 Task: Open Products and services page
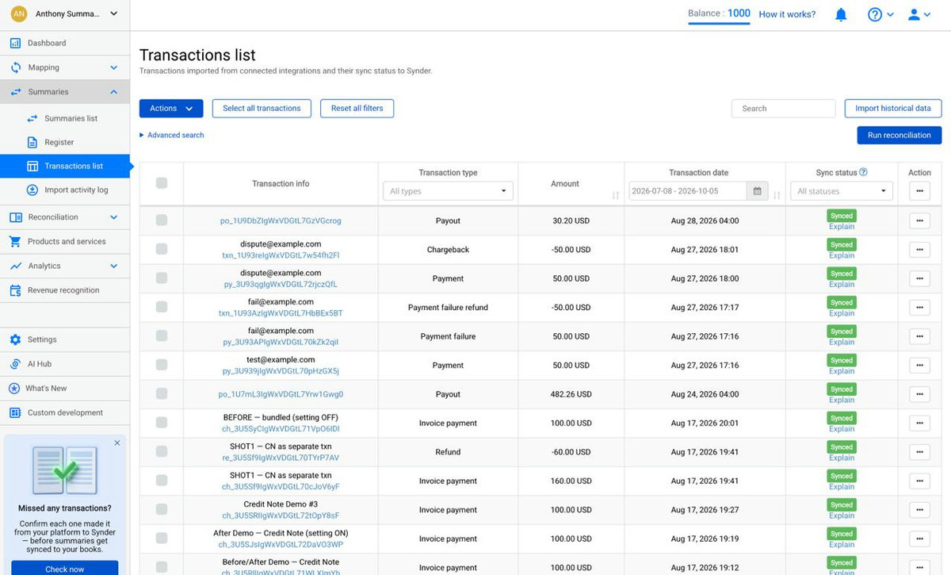pyautogui.click(x=65, y=241)
